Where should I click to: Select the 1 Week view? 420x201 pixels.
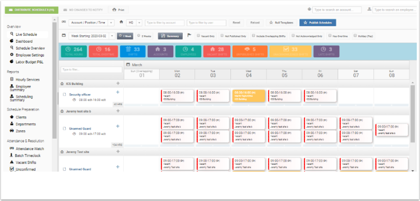click(125, 36)
